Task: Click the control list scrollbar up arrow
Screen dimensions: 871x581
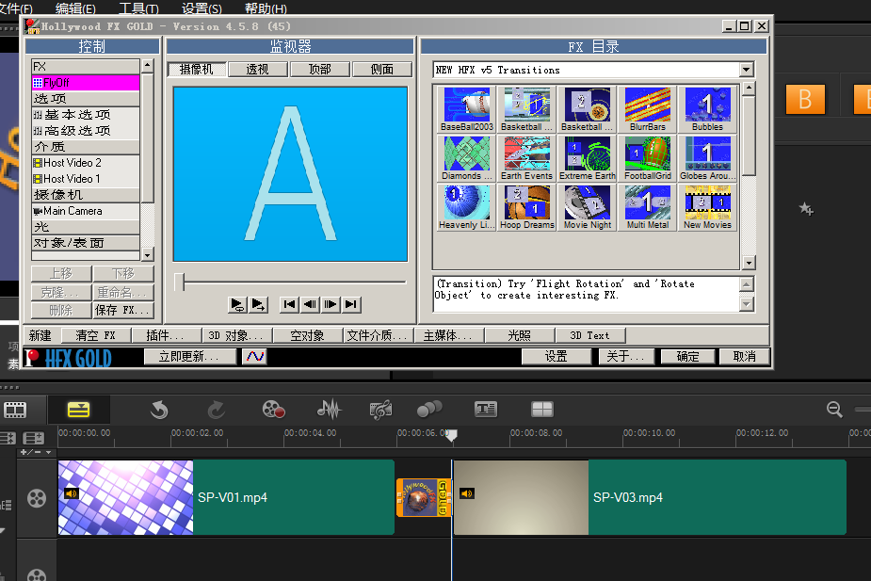Action: tap(147, 66)
